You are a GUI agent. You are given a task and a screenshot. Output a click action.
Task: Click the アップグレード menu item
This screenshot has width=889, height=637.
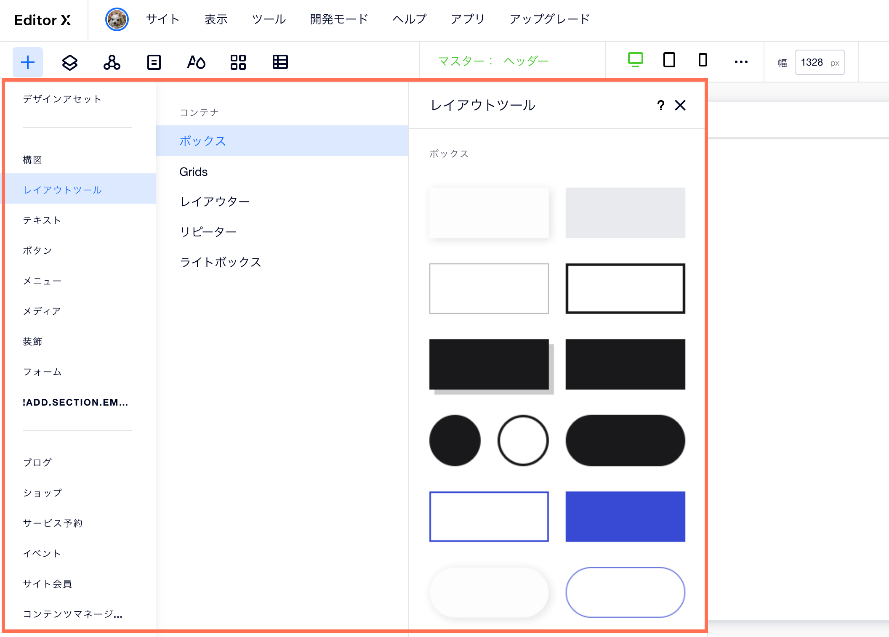pos(550,19)
